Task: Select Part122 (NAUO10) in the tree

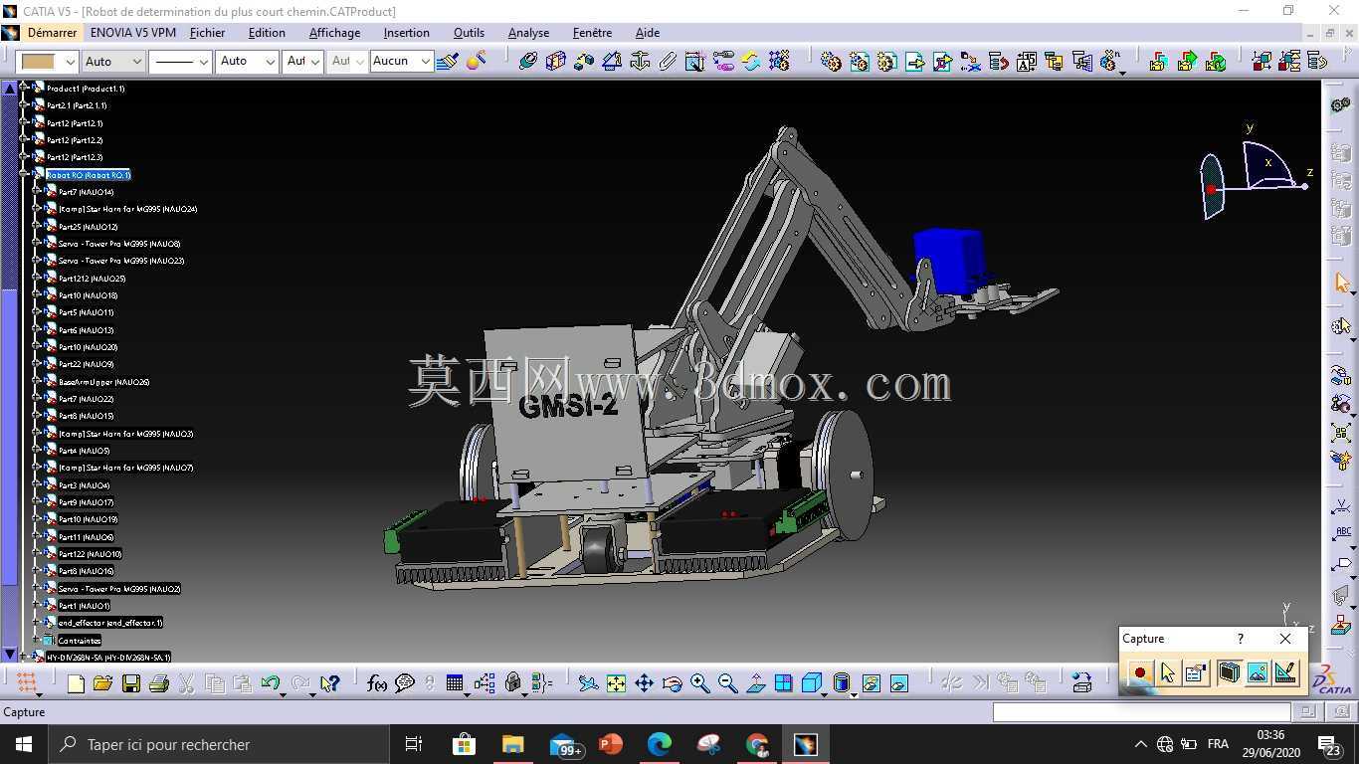Action: pos(90,554)
